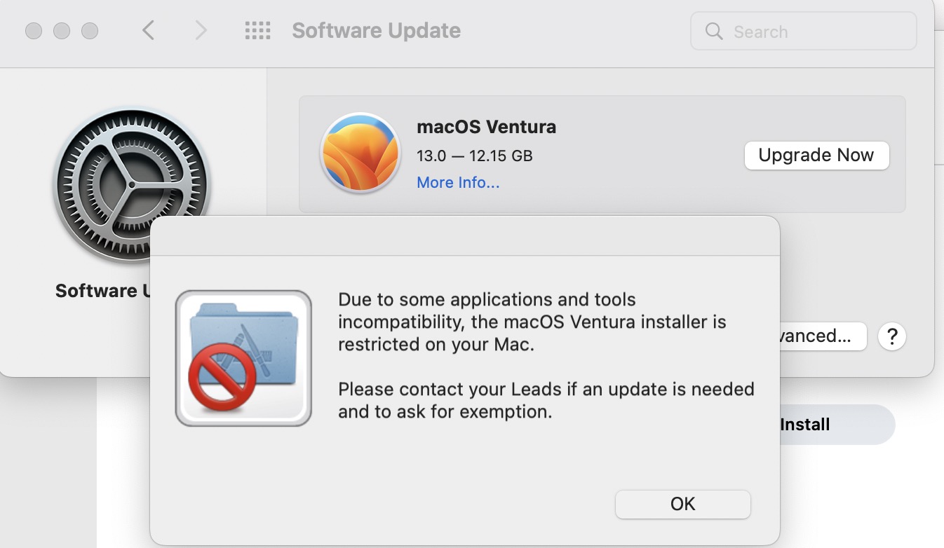Open help with the question mark button
The height and width of the screenshot is (548, 944).
coord(892,336)
